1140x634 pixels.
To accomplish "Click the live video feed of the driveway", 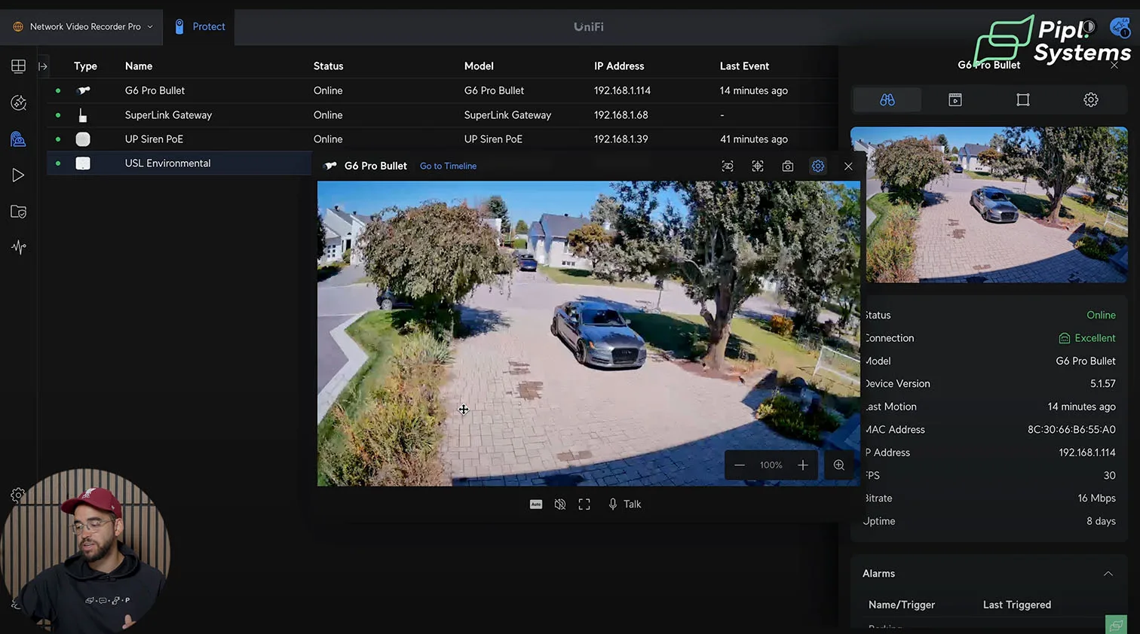I will tap(588, 334).
